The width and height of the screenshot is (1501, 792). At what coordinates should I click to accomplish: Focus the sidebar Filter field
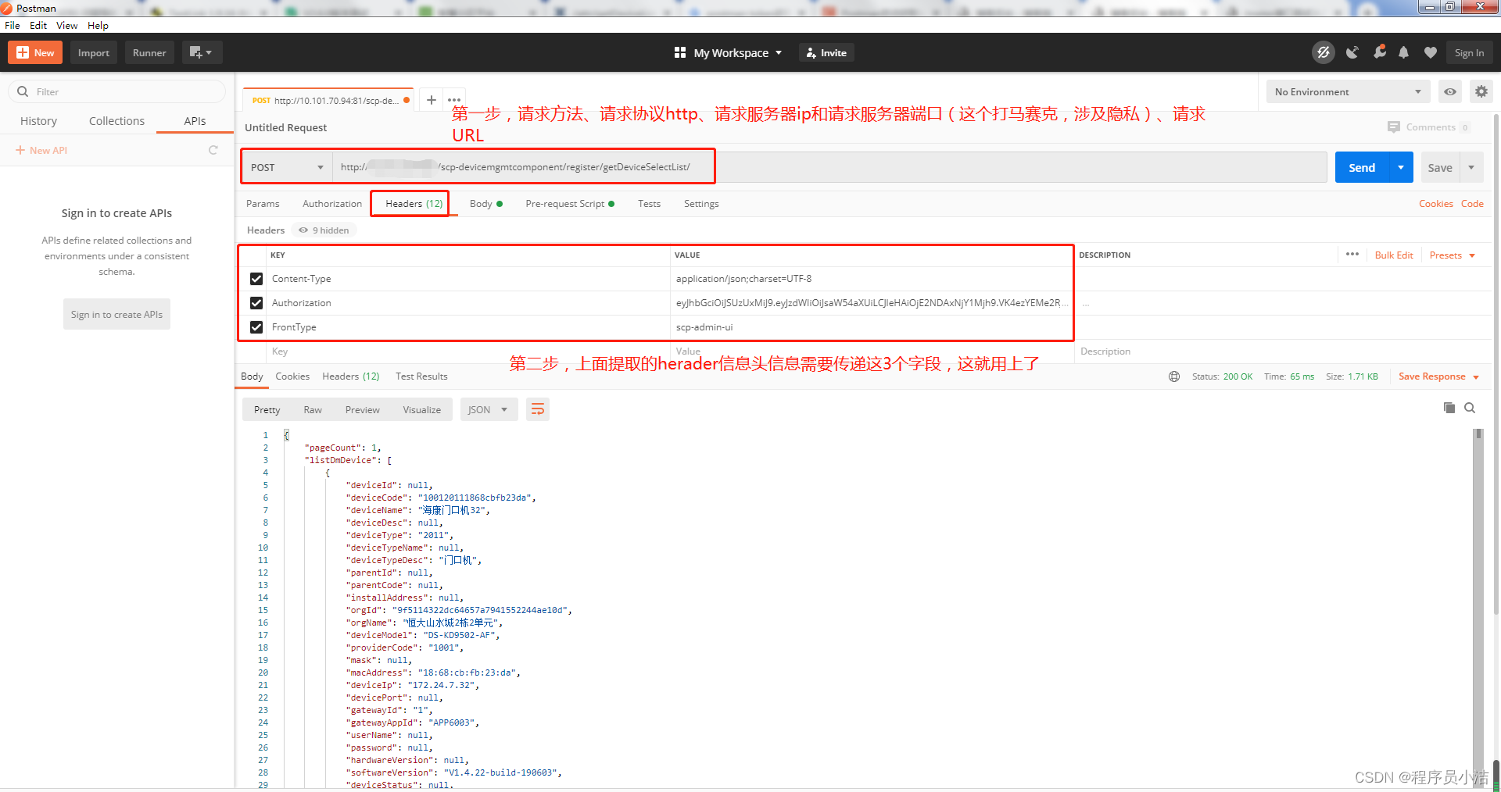[x=117, y=91]
